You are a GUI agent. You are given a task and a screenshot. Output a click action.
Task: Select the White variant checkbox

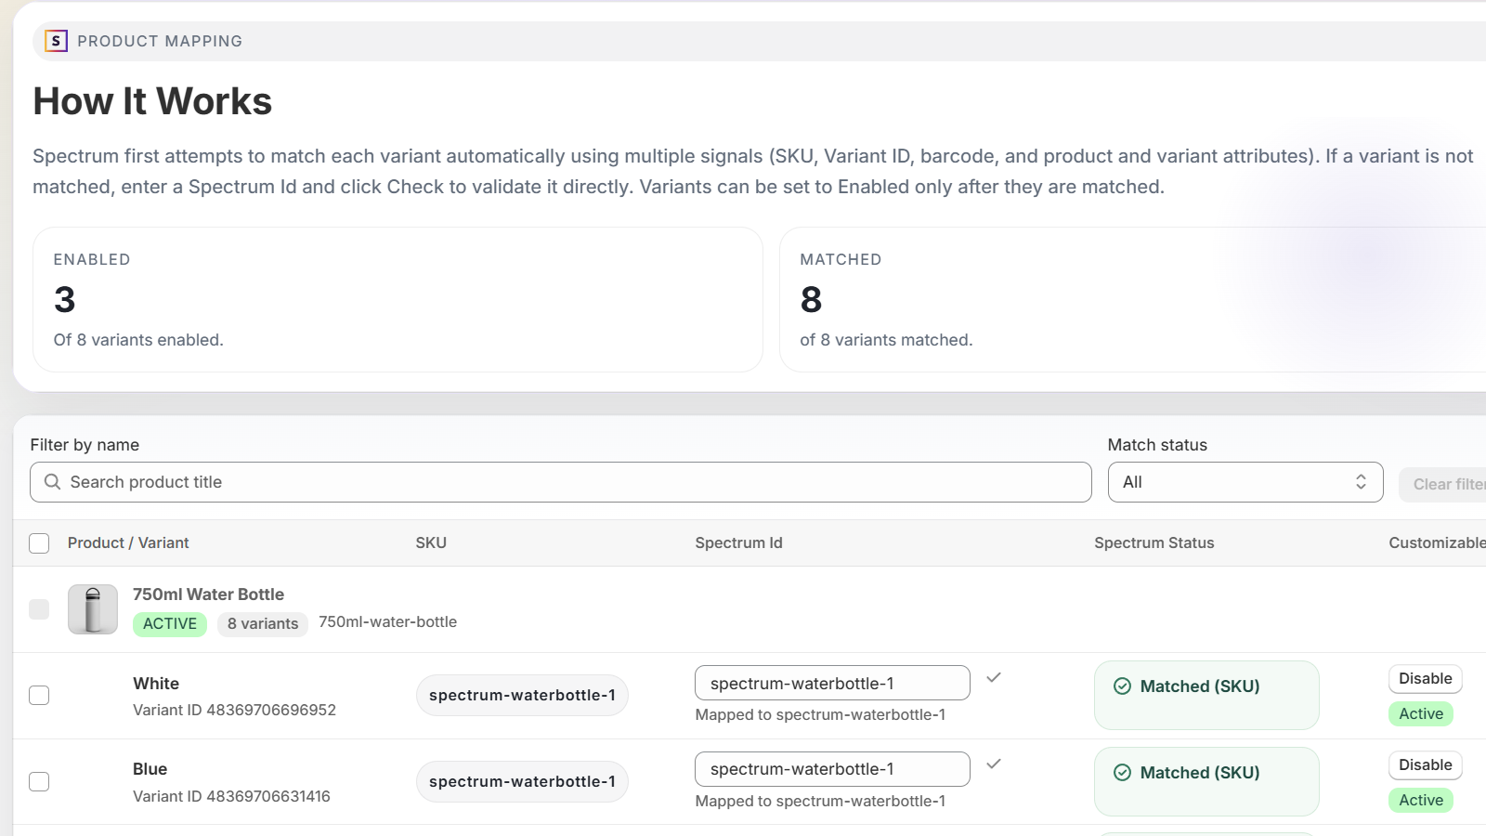click(x=39, y=696)
